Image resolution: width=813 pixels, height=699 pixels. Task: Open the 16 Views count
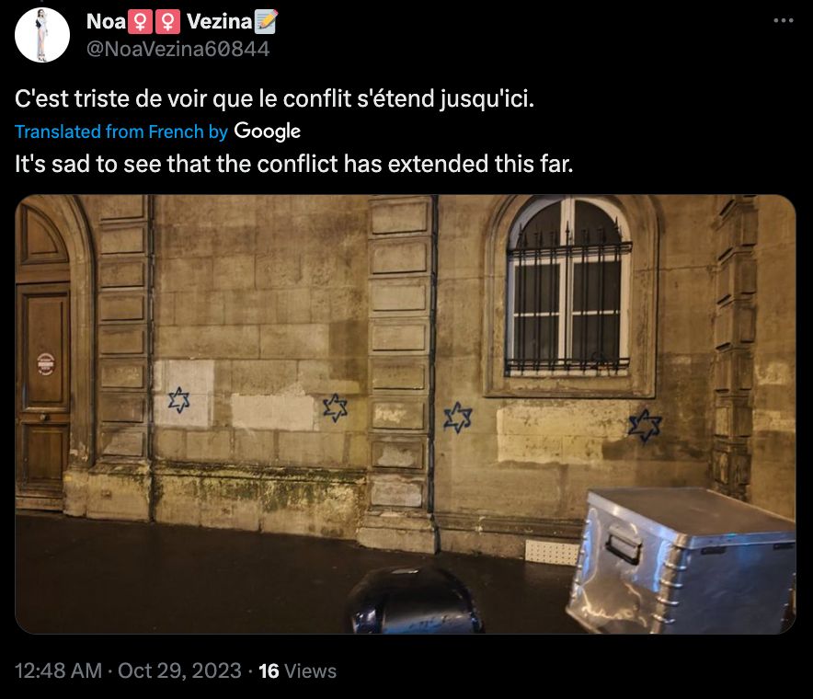point(298,671)
